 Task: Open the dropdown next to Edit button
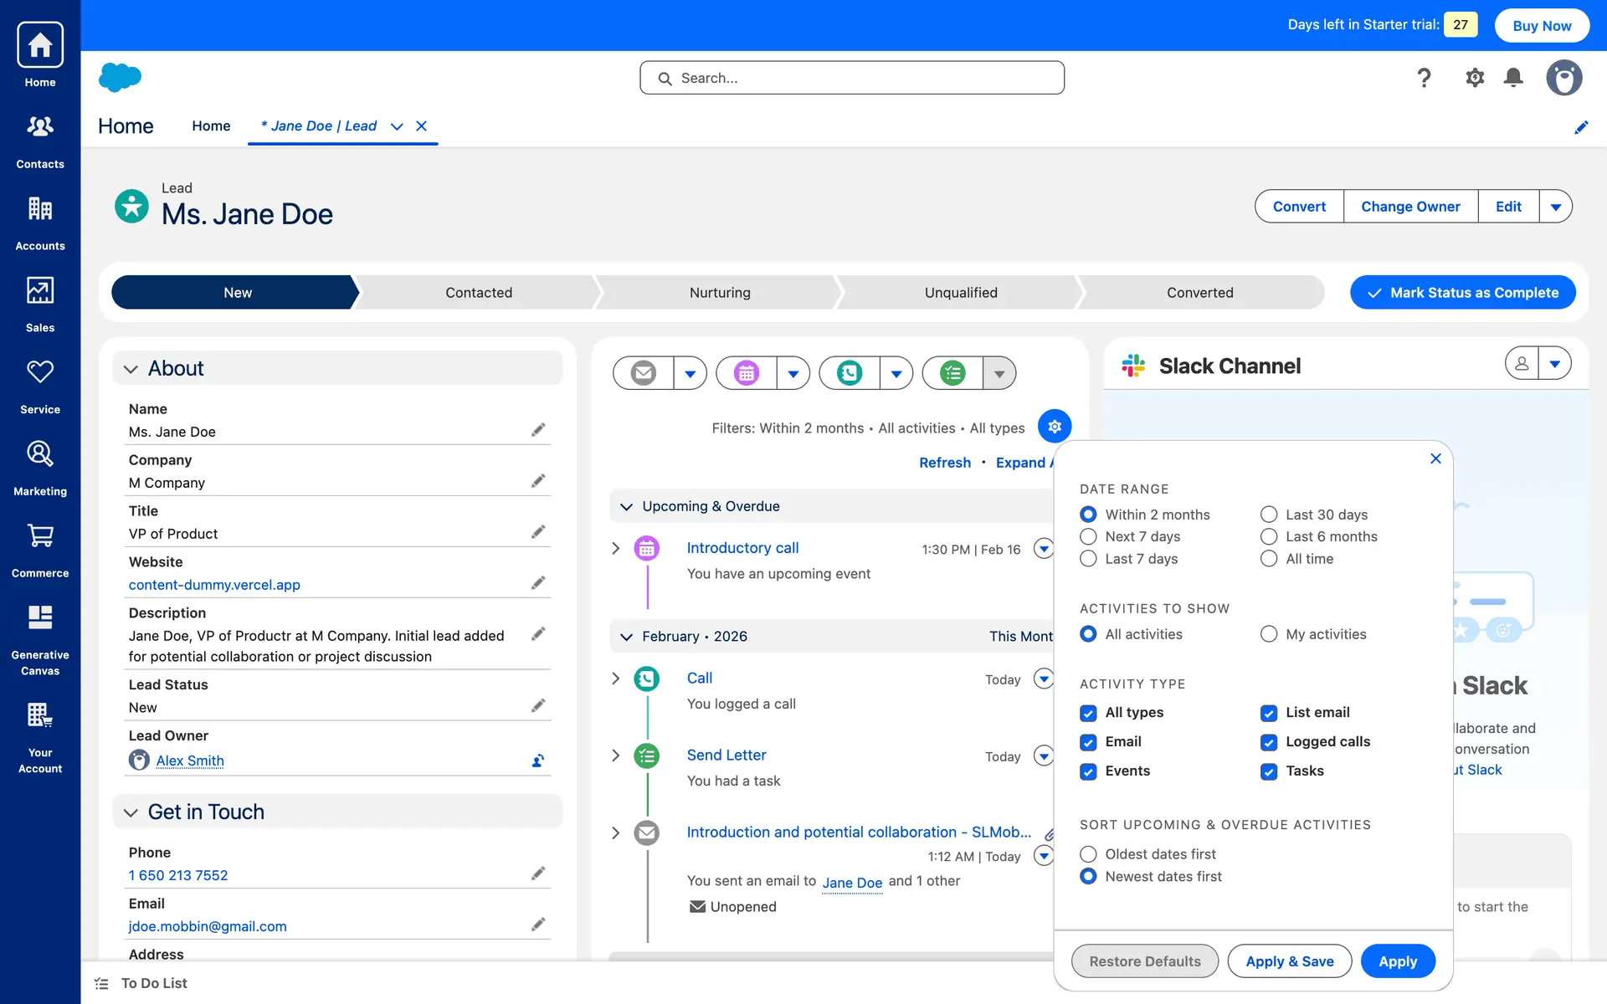click(1555, 207)
